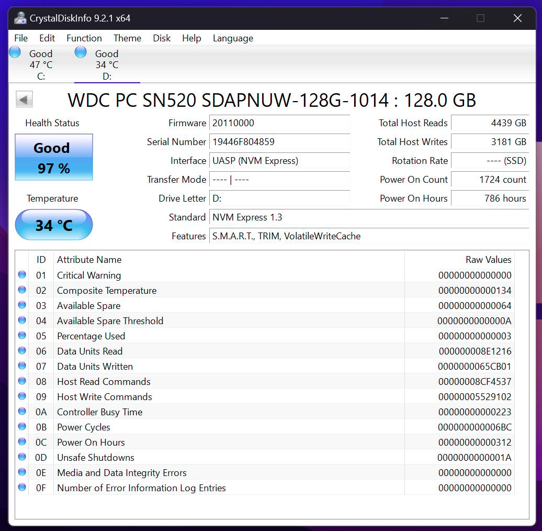Minimize the CrystalDiskInfo window

(444, 18)
